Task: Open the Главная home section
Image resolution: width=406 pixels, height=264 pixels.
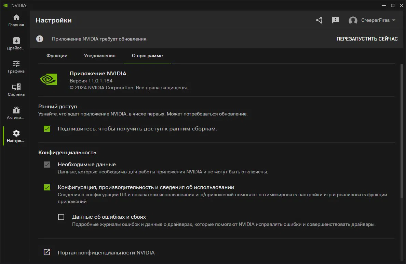Action: pyautogui.click(x=16, y=20)
